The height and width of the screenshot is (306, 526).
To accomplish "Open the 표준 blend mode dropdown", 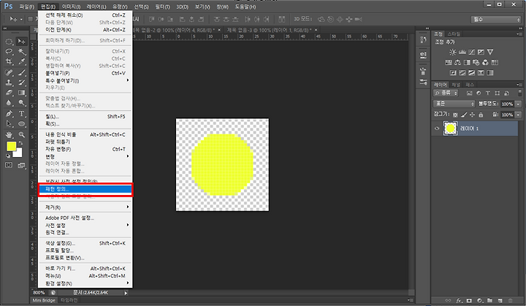I will coord(454,104).
